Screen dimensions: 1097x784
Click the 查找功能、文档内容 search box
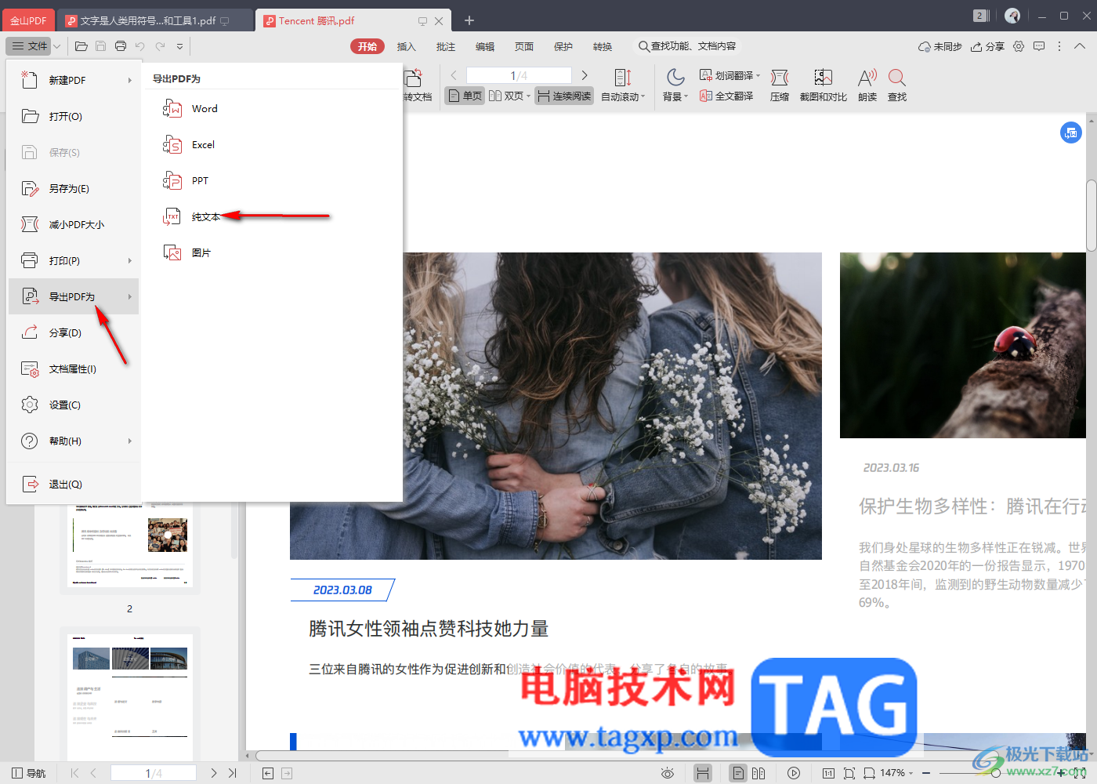click(x=687, y=46)
